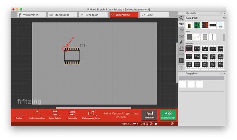Select the 74x logic chip part
The width and height of the screenshot is (237, 140).
[x=197, y=56]
